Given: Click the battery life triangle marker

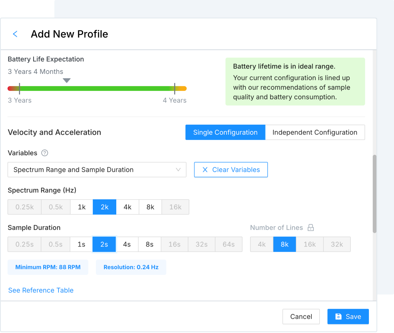Looking at the screenshot, I should pyautogui.click(x=67, y=80).
